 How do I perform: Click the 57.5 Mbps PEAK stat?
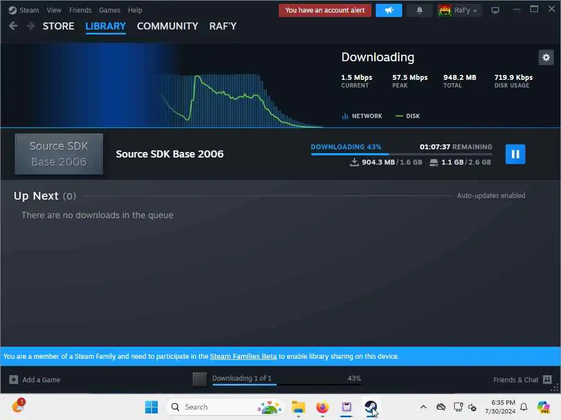click(x=410, y=81)
